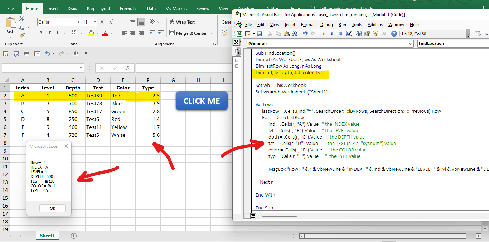The width and height of the screenshot is (489, 242).
Task: Click the Cut scissors icon in Excel
Action: click(22, 19)
